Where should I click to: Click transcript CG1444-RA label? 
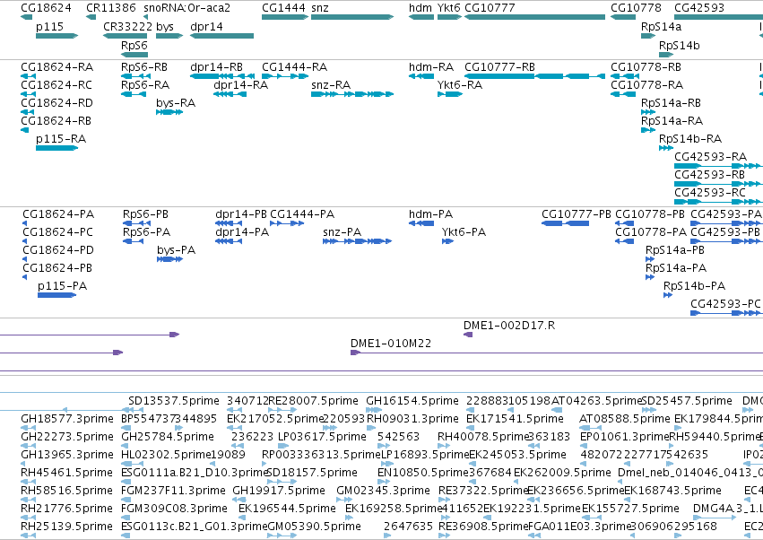(294, 66)
